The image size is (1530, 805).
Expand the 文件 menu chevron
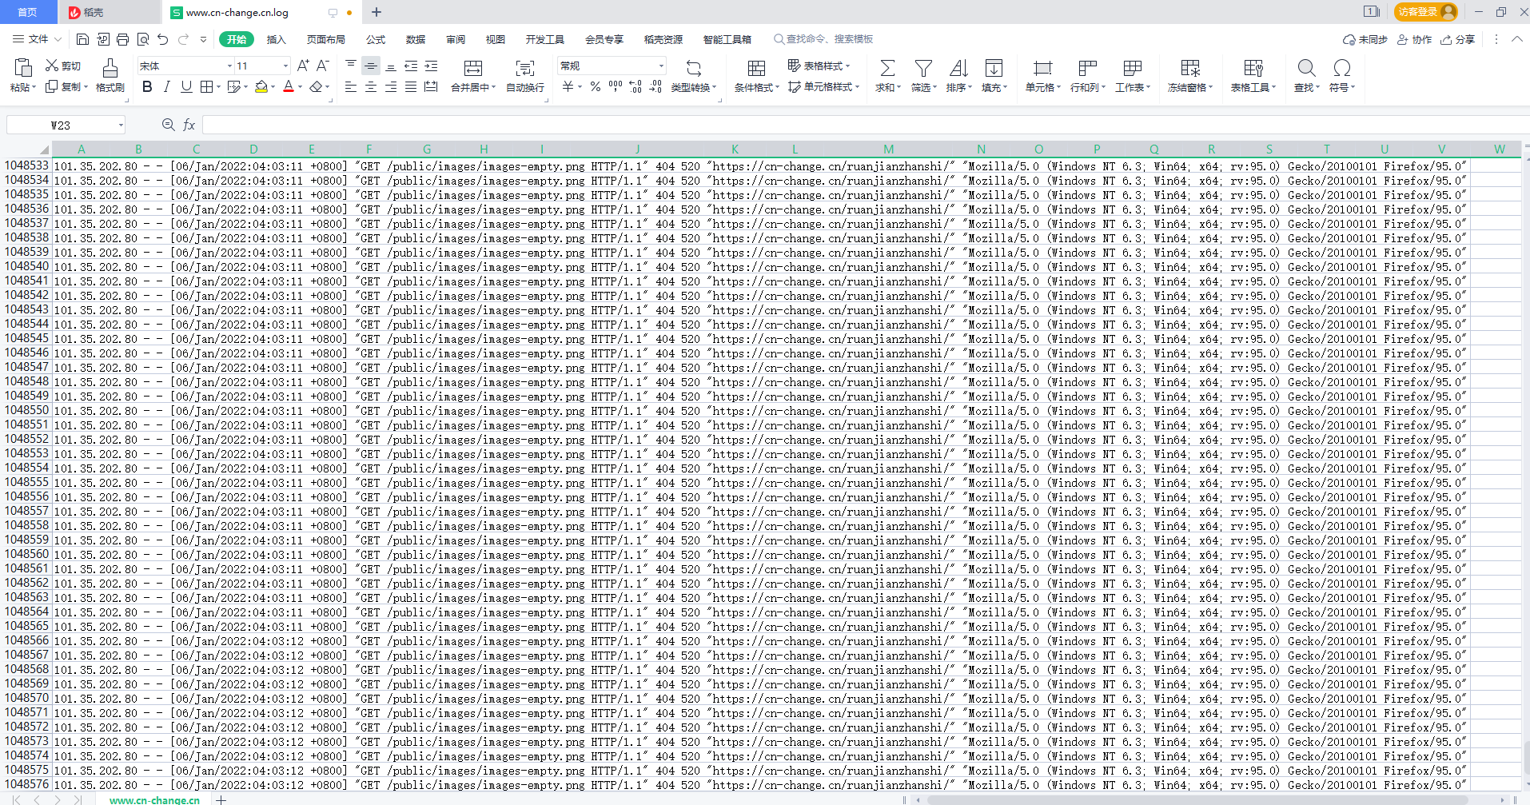click(58, 39)
